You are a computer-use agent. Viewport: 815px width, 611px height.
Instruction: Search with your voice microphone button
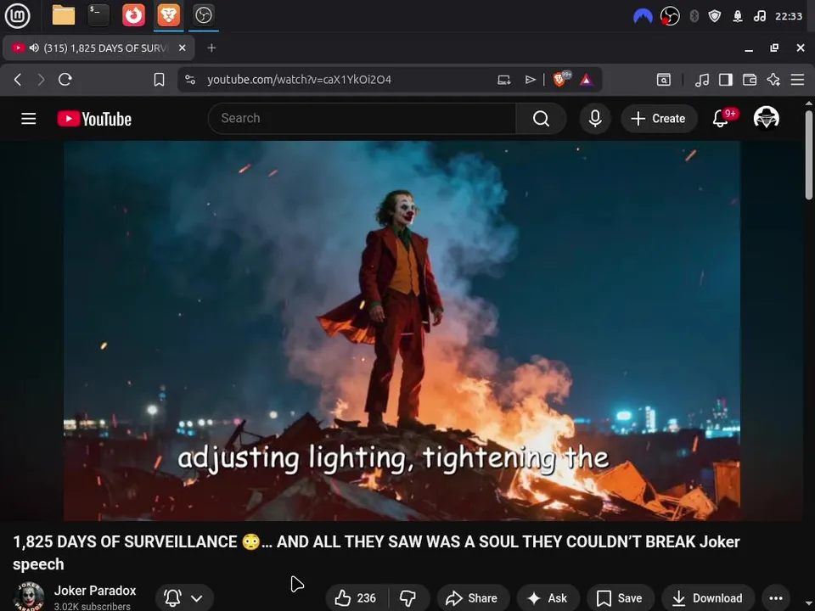595,119
